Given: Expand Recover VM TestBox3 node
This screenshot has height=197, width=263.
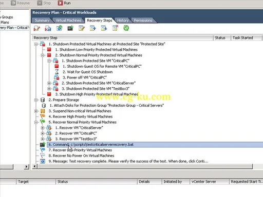Looking at the screenshot, I should [43, 139].
